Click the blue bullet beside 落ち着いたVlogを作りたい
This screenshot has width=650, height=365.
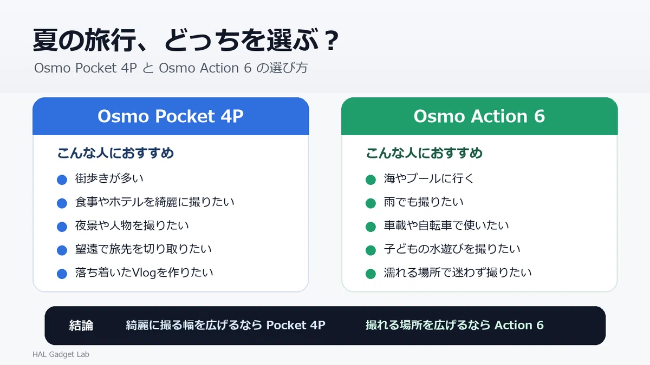62,274
